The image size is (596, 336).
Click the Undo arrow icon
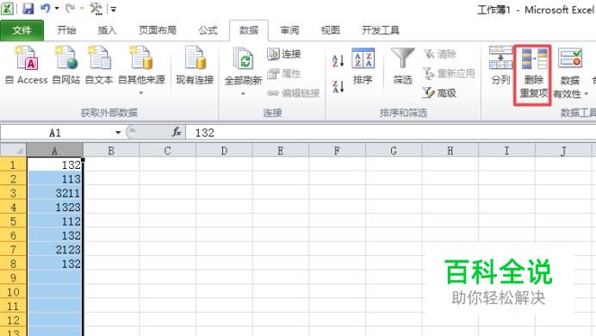pos(46,8)
